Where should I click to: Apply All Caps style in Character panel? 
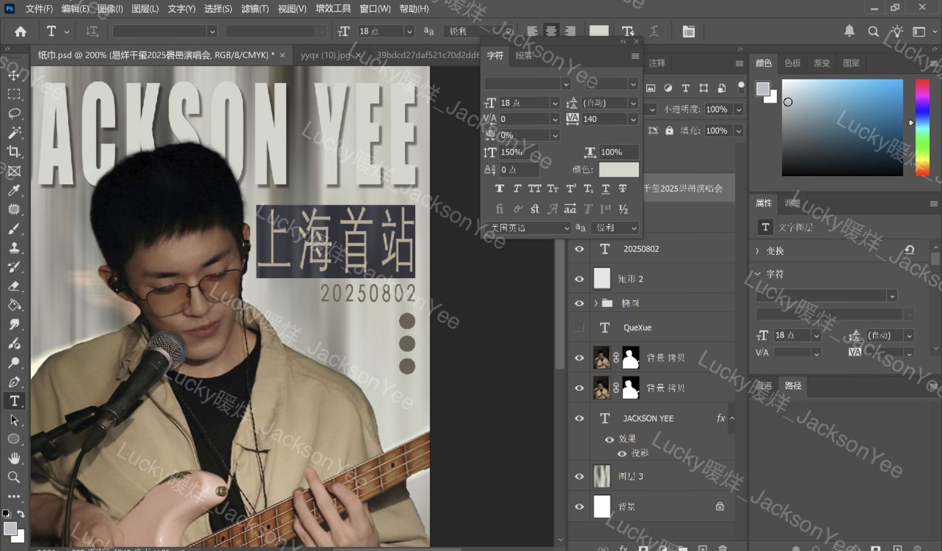coord(535,188)
